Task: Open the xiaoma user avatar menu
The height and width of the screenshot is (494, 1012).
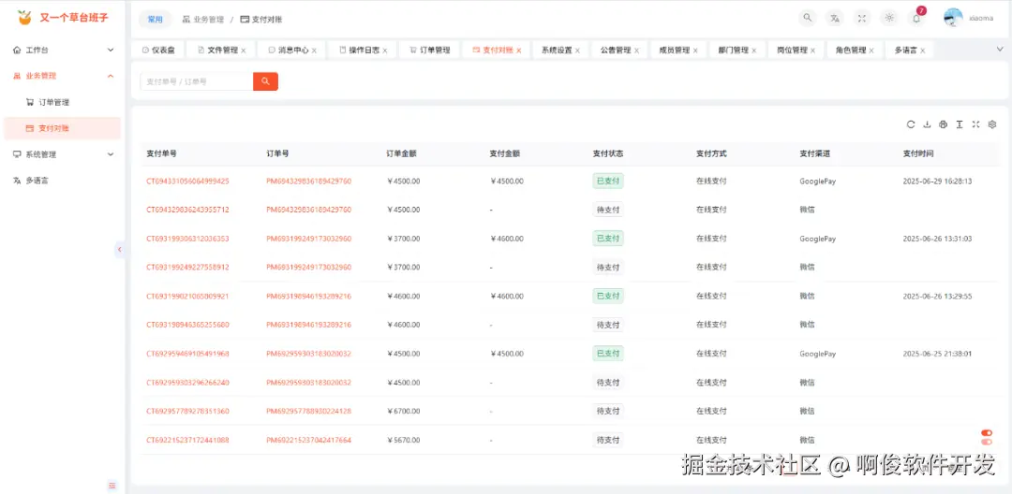Action: [953, 18]
